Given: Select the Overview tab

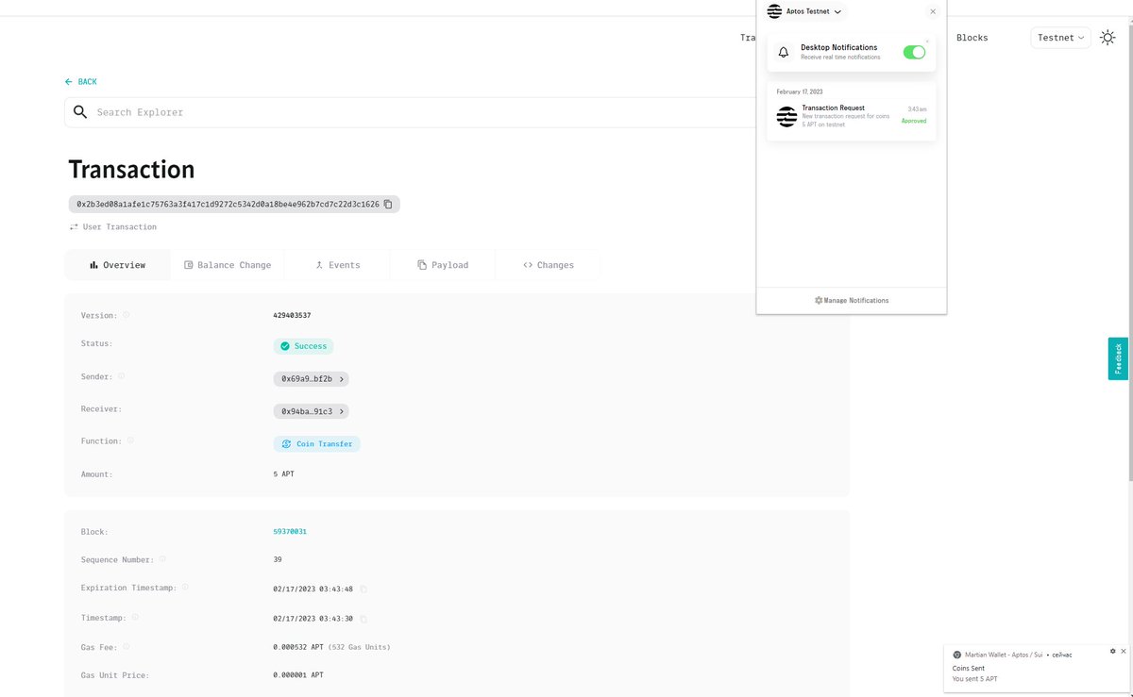Looking at the screenshot, I should point(118,265).
